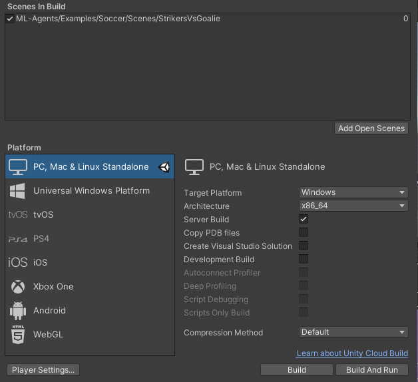
Task: Uncheck the StrikersVsGoalie scene checkbox
Action: [10, 19]
